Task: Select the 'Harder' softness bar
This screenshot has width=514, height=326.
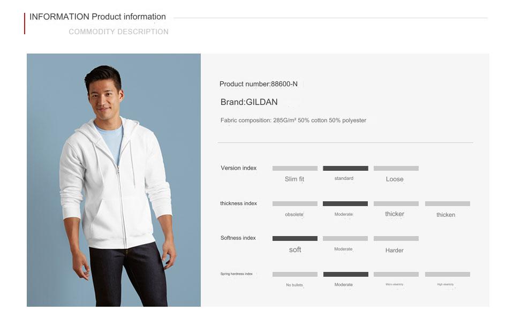Action: 396,238
